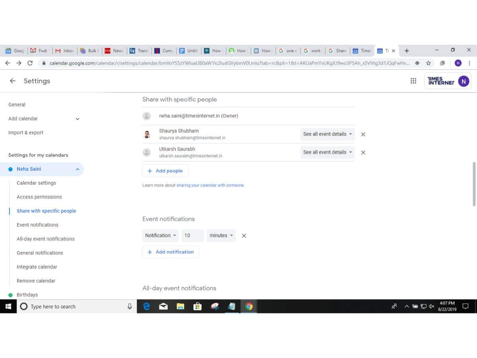The image size is (477, 358).
Task: Remove Shaurya Shubham from sharing
Action: point(363,134)
